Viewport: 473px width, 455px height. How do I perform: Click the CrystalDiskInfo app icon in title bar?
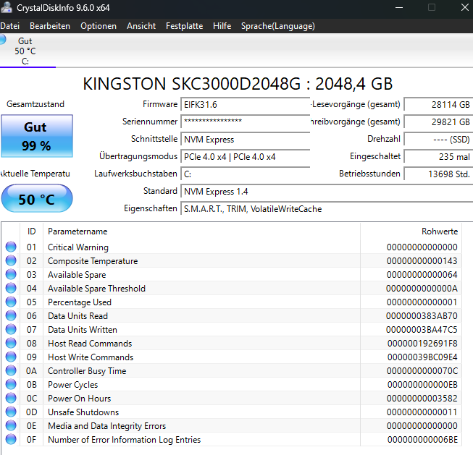pos(6,7)
